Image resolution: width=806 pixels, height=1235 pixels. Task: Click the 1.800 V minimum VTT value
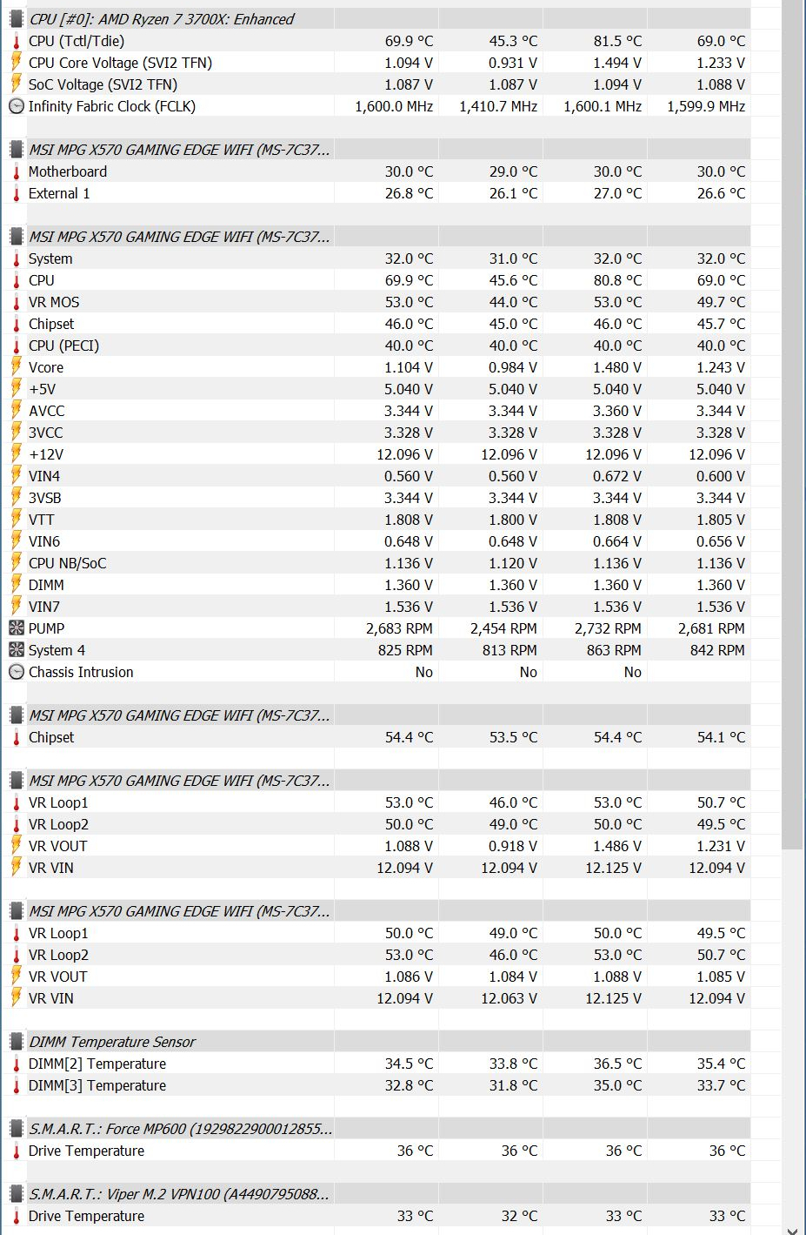coord(513,520)
